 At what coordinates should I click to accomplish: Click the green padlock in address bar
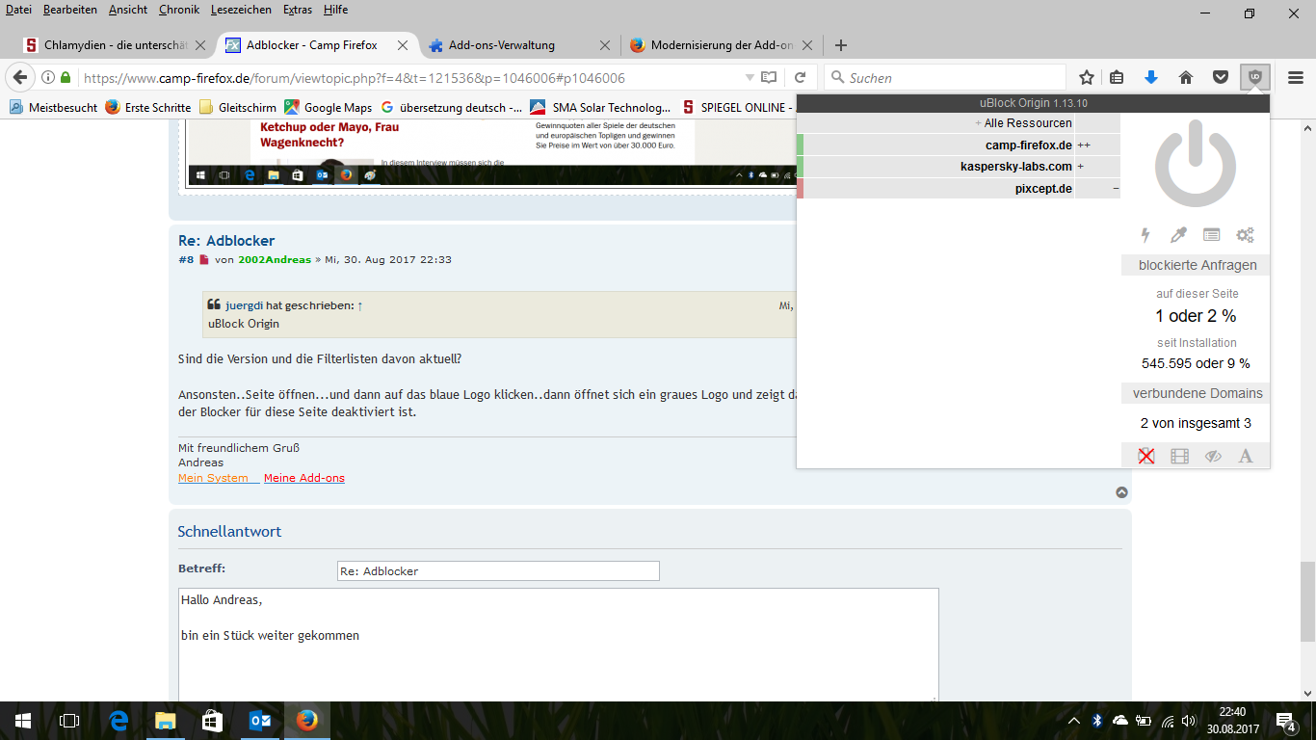click(x=66, y=78)
